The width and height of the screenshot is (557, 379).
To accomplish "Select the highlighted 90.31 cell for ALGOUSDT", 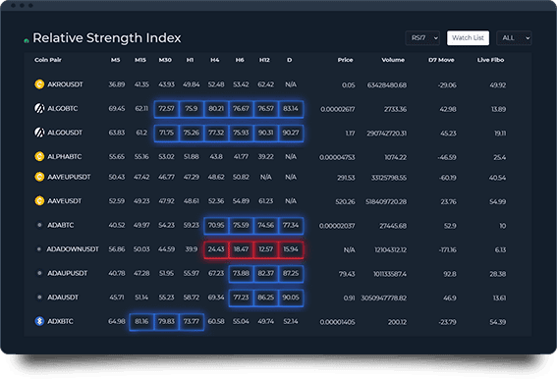I will pos(266,133).
